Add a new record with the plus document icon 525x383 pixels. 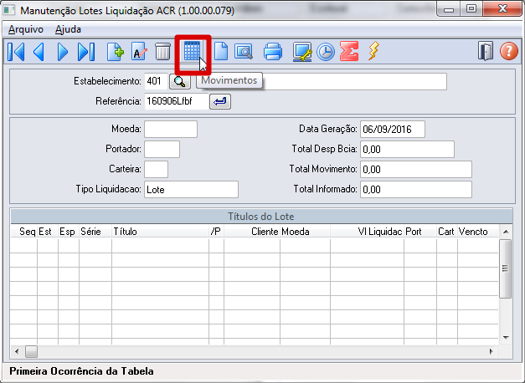coord(116,52)
